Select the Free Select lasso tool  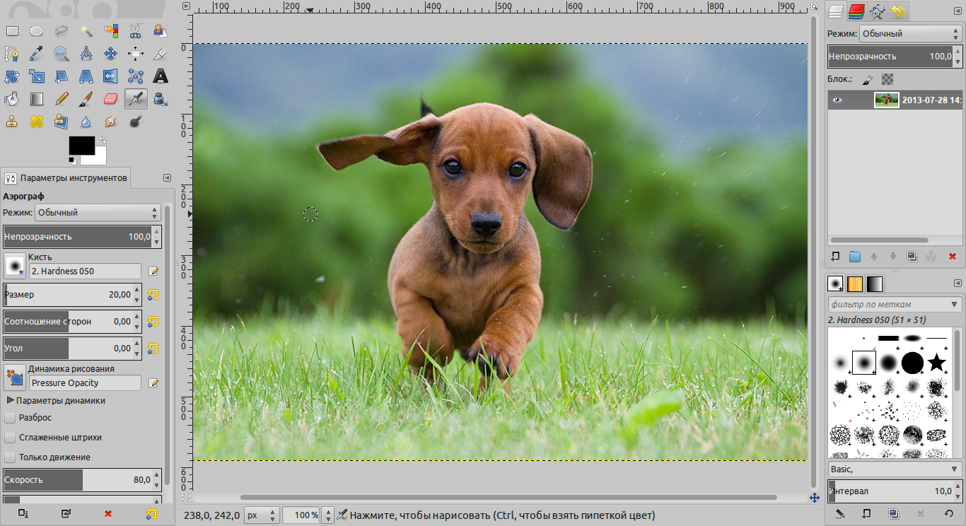(x=62, y=30)
